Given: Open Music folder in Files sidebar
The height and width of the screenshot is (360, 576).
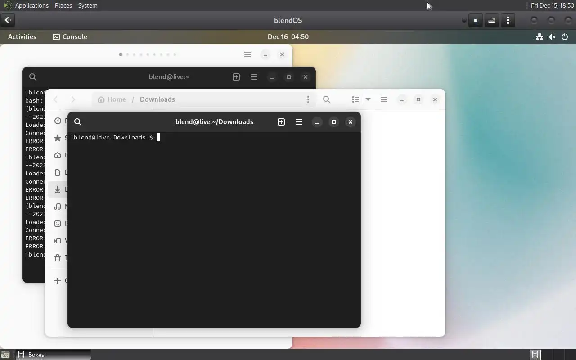Looking at the screenshot, I should (58, 207).
